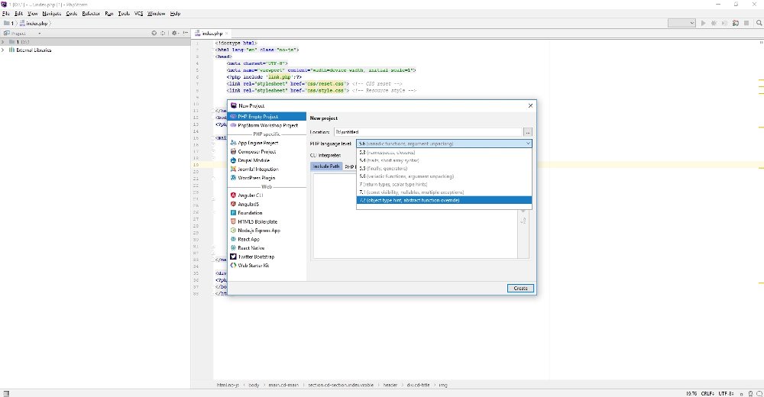Click the Search Everywhere magnifier icon
The height and width of the screenshot is (397, 764).
(x=757, y=24)
